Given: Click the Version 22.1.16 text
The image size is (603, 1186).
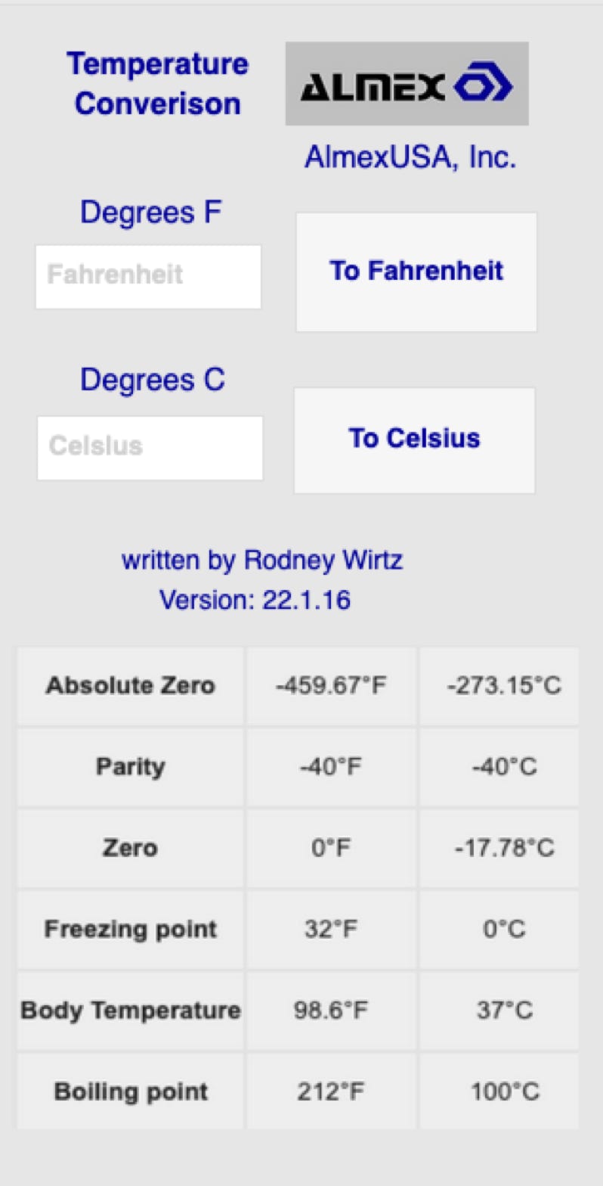Looking at the screenshot, I should coord(255,601).
